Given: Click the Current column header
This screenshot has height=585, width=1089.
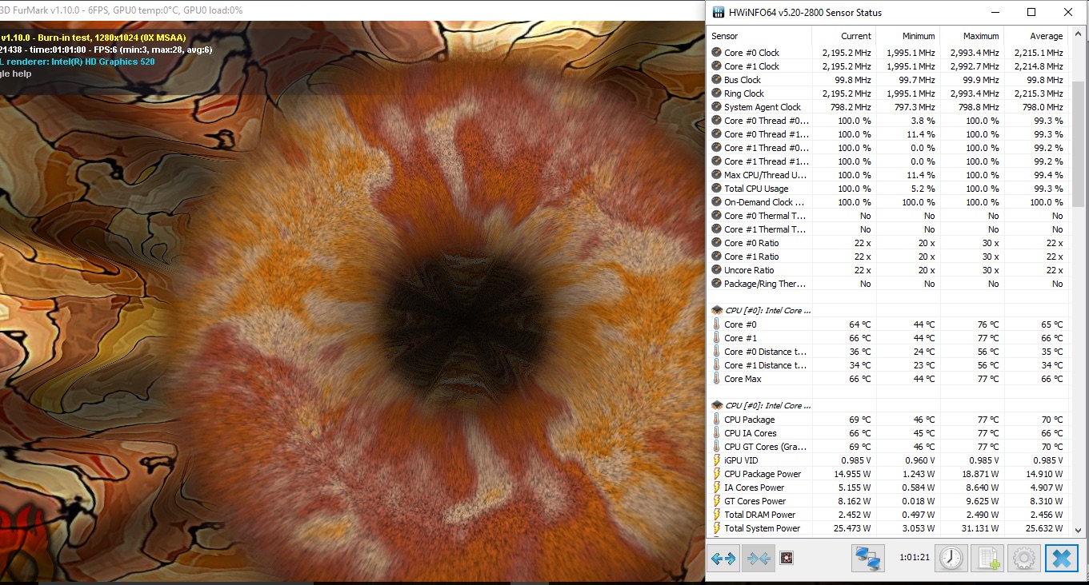Looking at the screenshot, I should (843, 36).
